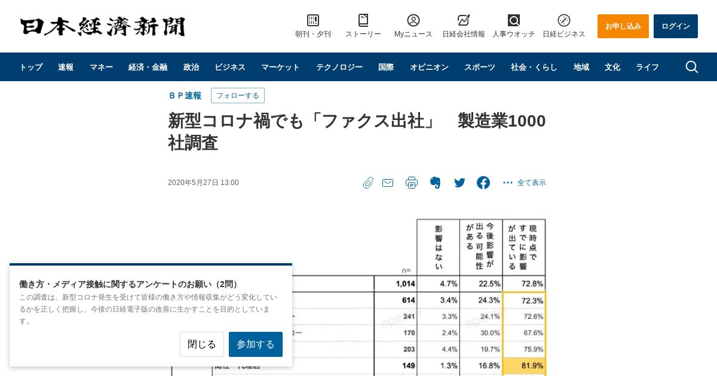
Task: Go to トップ navigation item
Action: pyautogui.click(x=31, y=67)
